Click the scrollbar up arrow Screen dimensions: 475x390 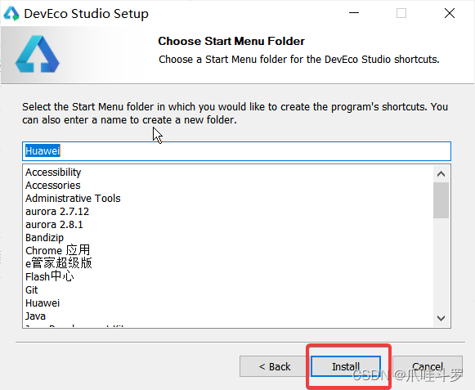click(x=441, y=174)
